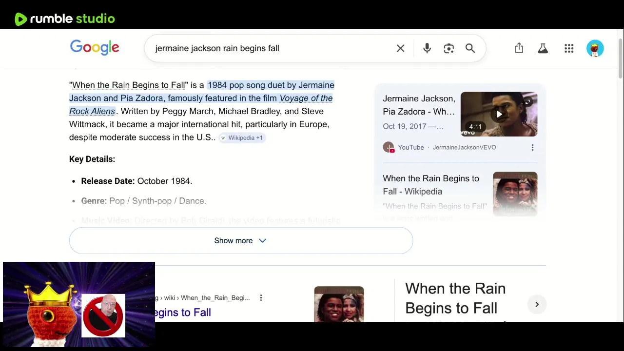This screenshot has width=624, height=351.
Task: Click the crowned puppet webcam overlay
Action: (x=79, y=304)
